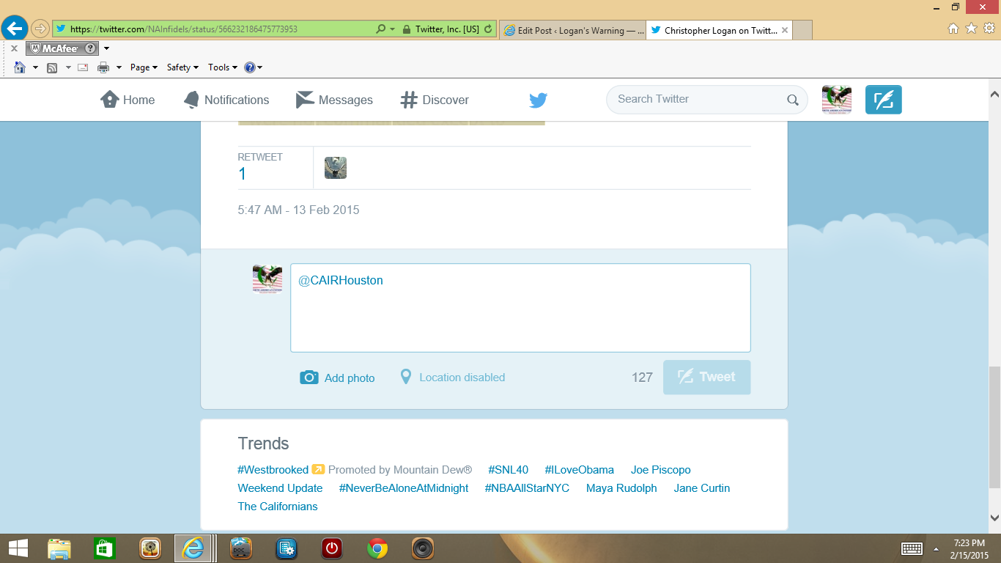Click the Read mail toolbar icon

pos(83,67)
